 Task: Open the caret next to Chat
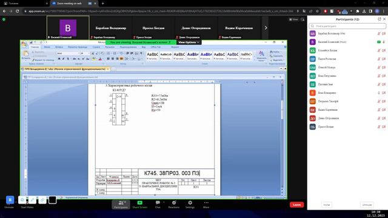164,202
